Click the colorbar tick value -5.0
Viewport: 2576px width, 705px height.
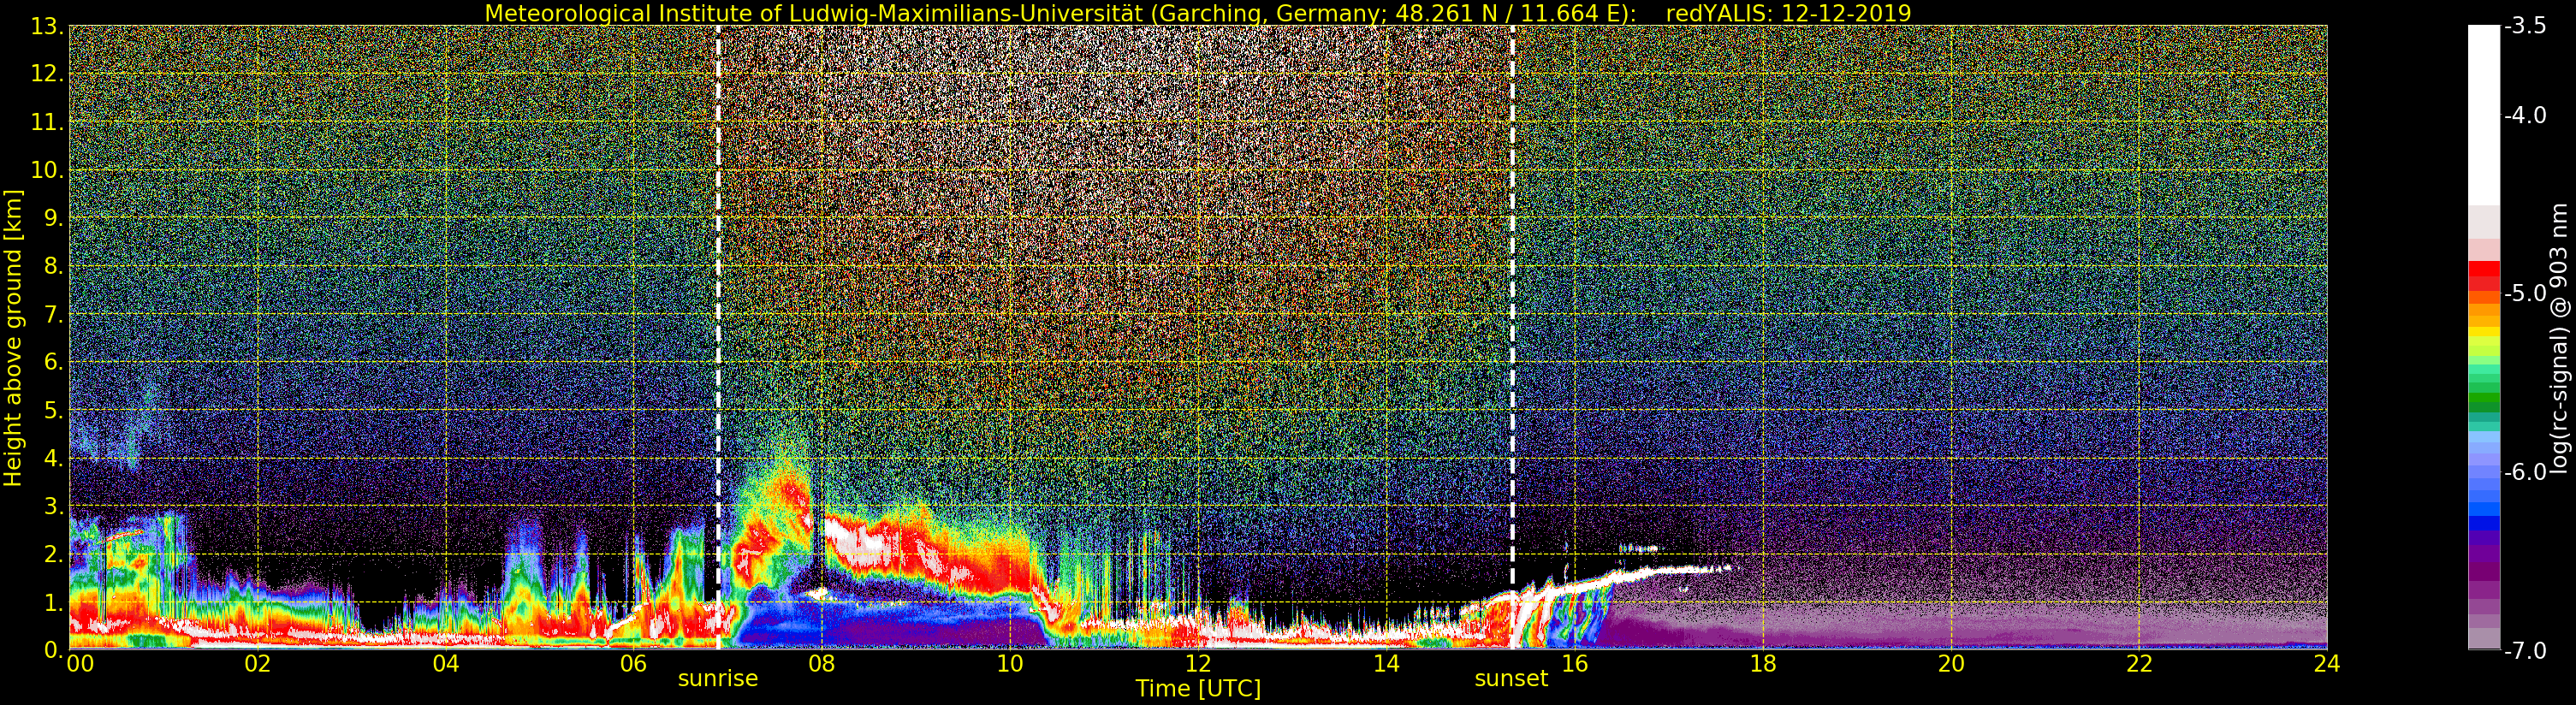coord(2526,293)
